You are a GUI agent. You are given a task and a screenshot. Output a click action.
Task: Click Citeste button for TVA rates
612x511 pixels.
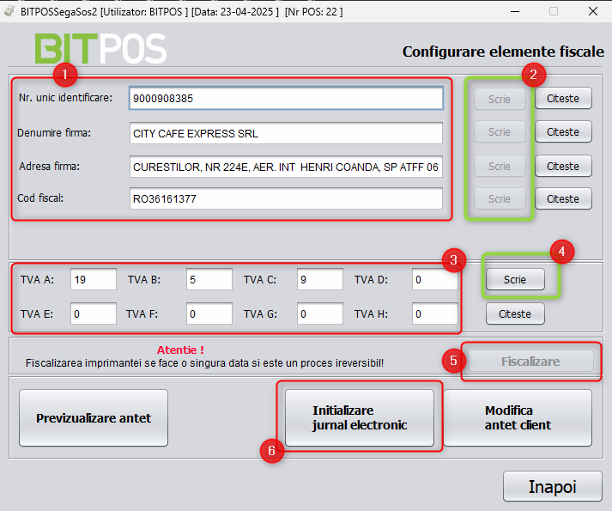515,313
